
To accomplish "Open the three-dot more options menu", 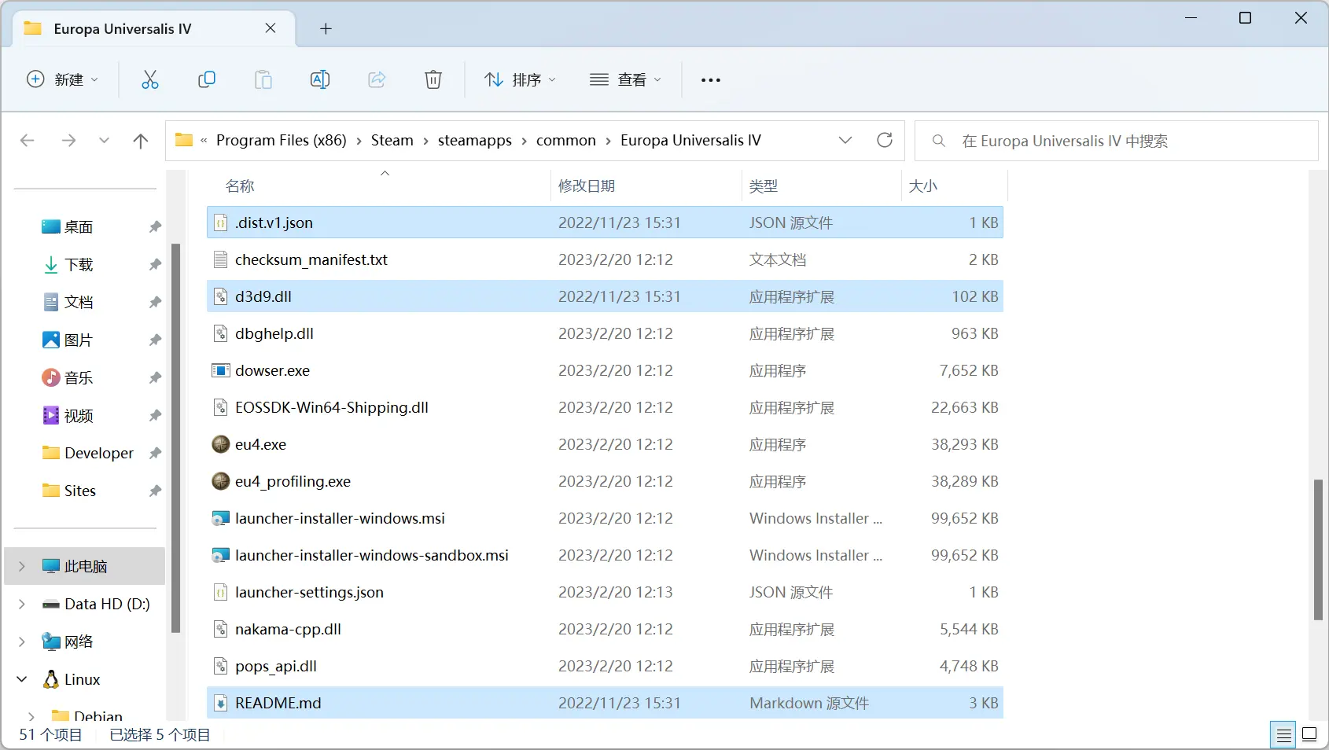I will (x=710, y=80).
